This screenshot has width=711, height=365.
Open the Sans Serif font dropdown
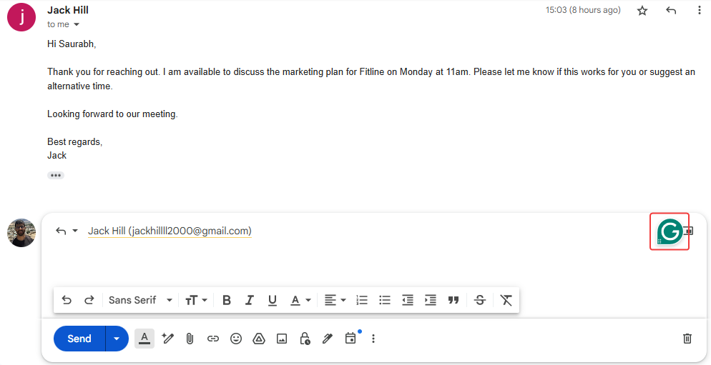140,300
